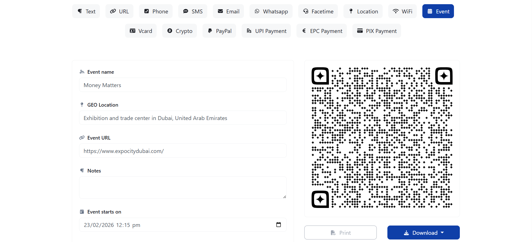Viewport: 532px width, 242px height.
Task: Select the Whatsapp QR code type
Action: click(271, 11)
